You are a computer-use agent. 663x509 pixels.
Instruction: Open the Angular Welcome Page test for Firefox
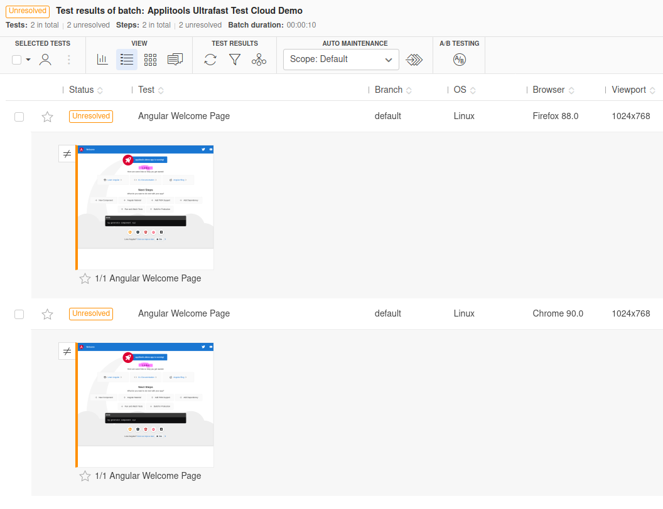tap(184, 116)
